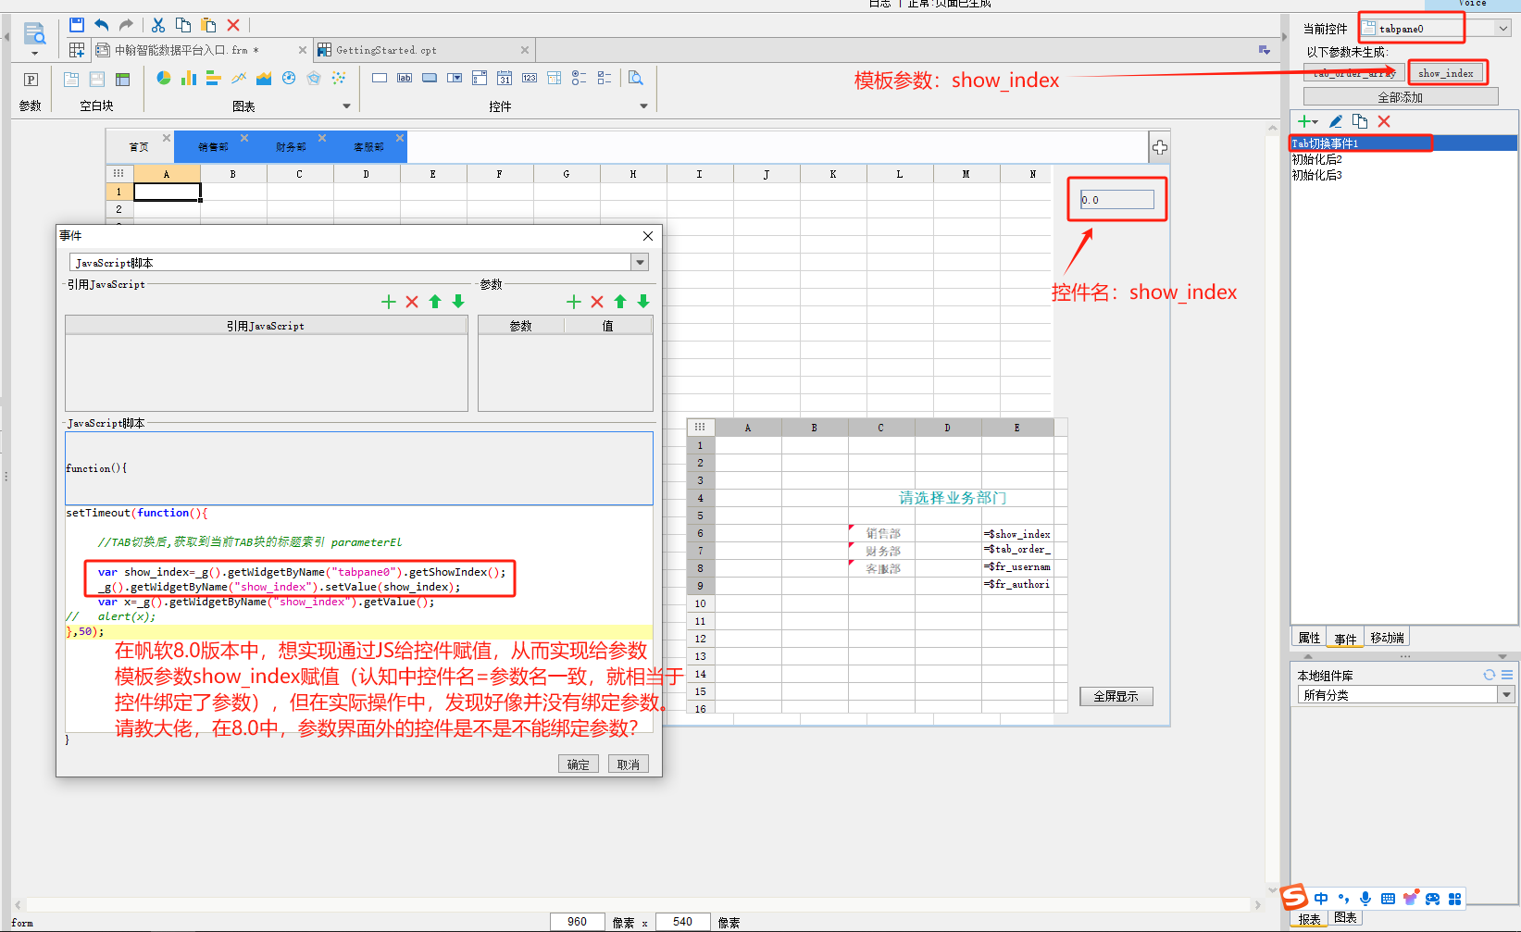Viewport: 1521px width, 932px height.
Task: Add a label widget
Action: pyautogui.click(x=405, y=79)
